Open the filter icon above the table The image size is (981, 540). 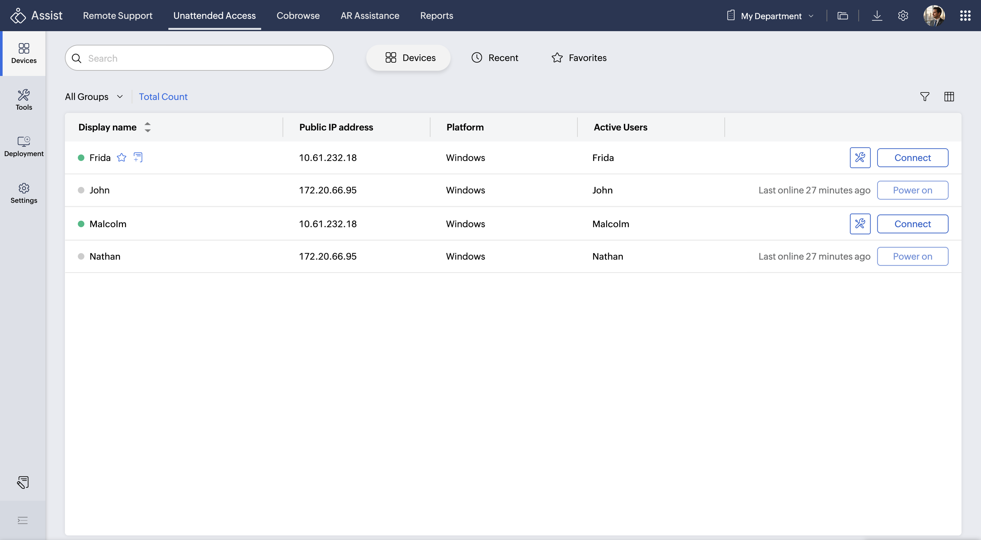point(924,96)
